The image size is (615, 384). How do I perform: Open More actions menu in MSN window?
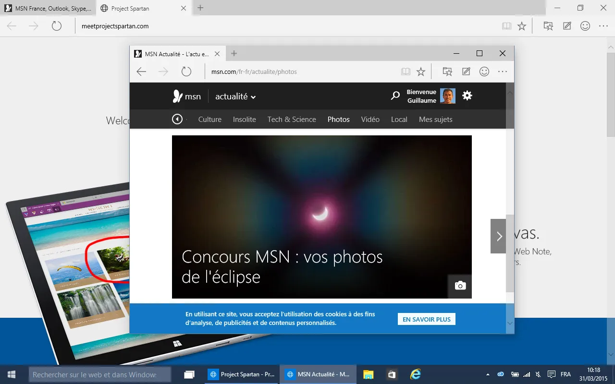pos(503,72)
